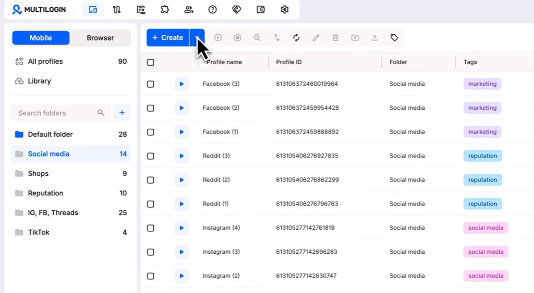
Task: Click the tag toolbar icon
Action: point(394,38)
